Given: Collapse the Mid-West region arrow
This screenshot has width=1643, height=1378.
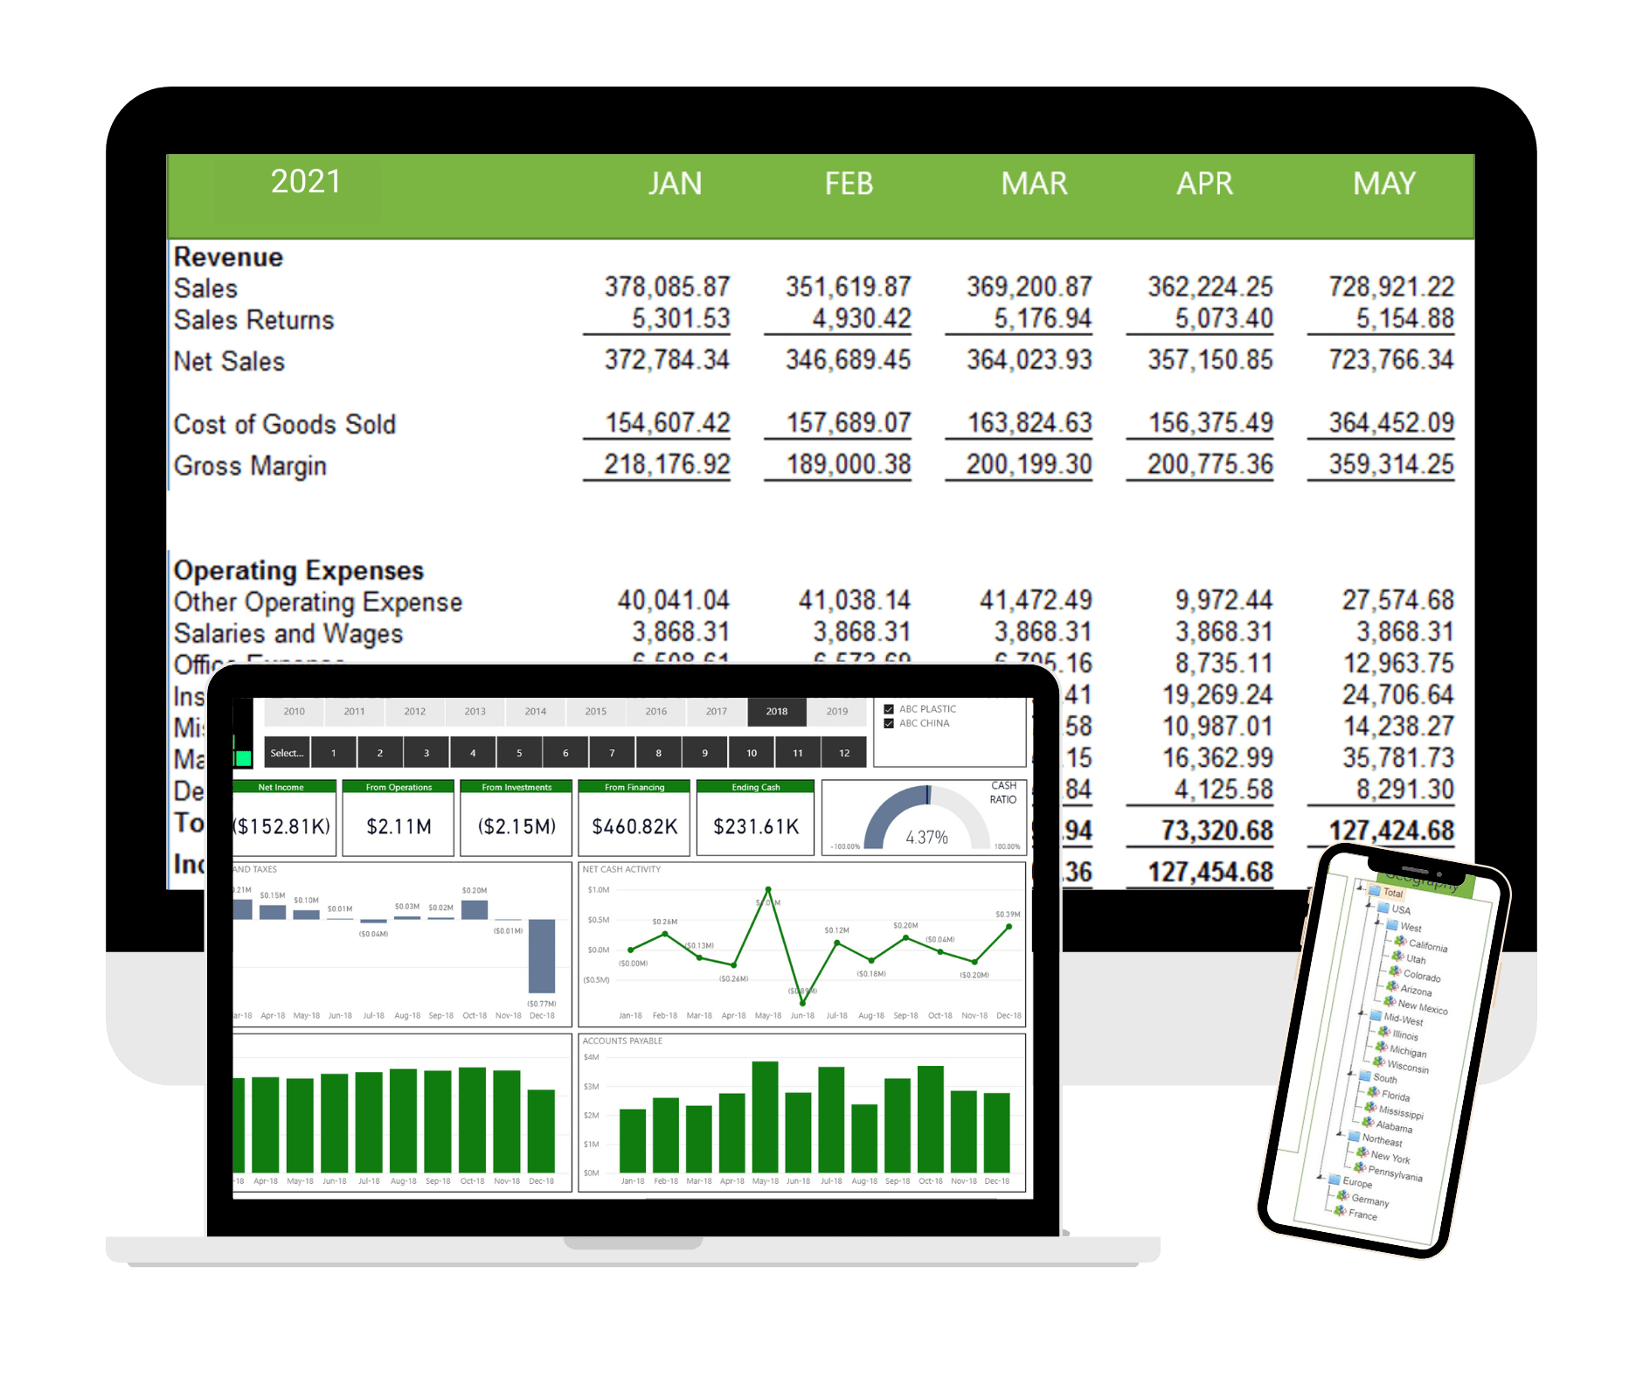Looking at the screenshot, I should (1362, 1013).
